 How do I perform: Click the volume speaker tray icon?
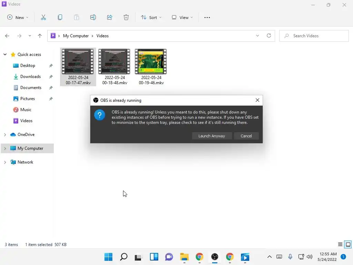(x=310, y=256)
